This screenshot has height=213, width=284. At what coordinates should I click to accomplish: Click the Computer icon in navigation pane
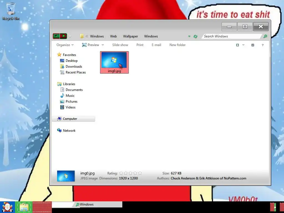pyautogui.click(x=59, y=119)
